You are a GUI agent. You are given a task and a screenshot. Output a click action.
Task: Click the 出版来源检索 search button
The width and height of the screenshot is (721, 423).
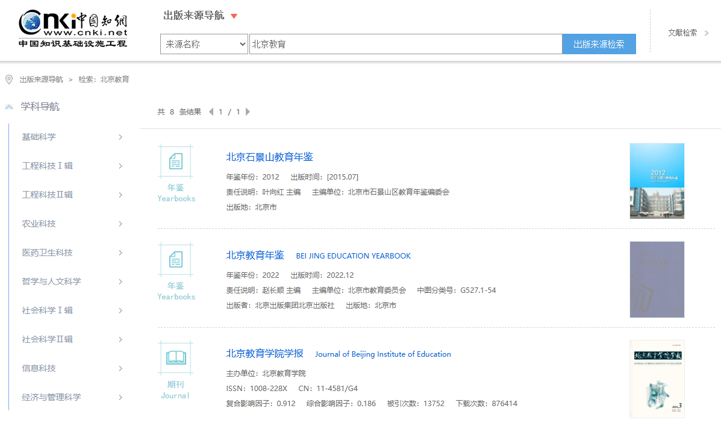[x=599, y=44]
